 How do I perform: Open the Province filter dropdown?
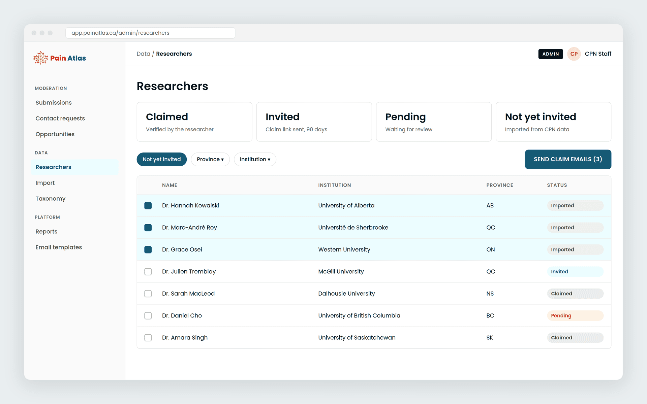[210, 159]
